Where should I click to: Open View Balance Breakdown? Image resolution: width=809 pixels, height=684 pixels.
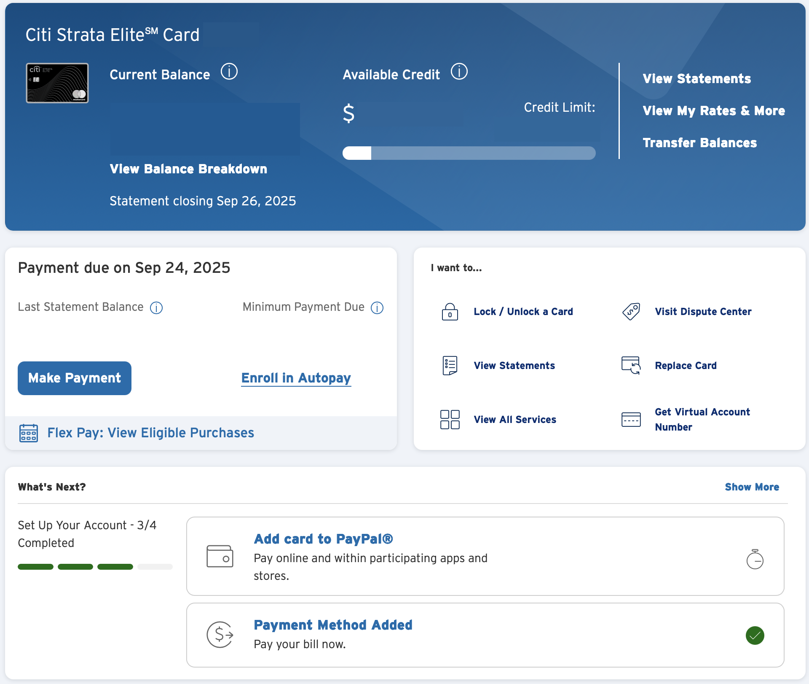coord(188,169)
